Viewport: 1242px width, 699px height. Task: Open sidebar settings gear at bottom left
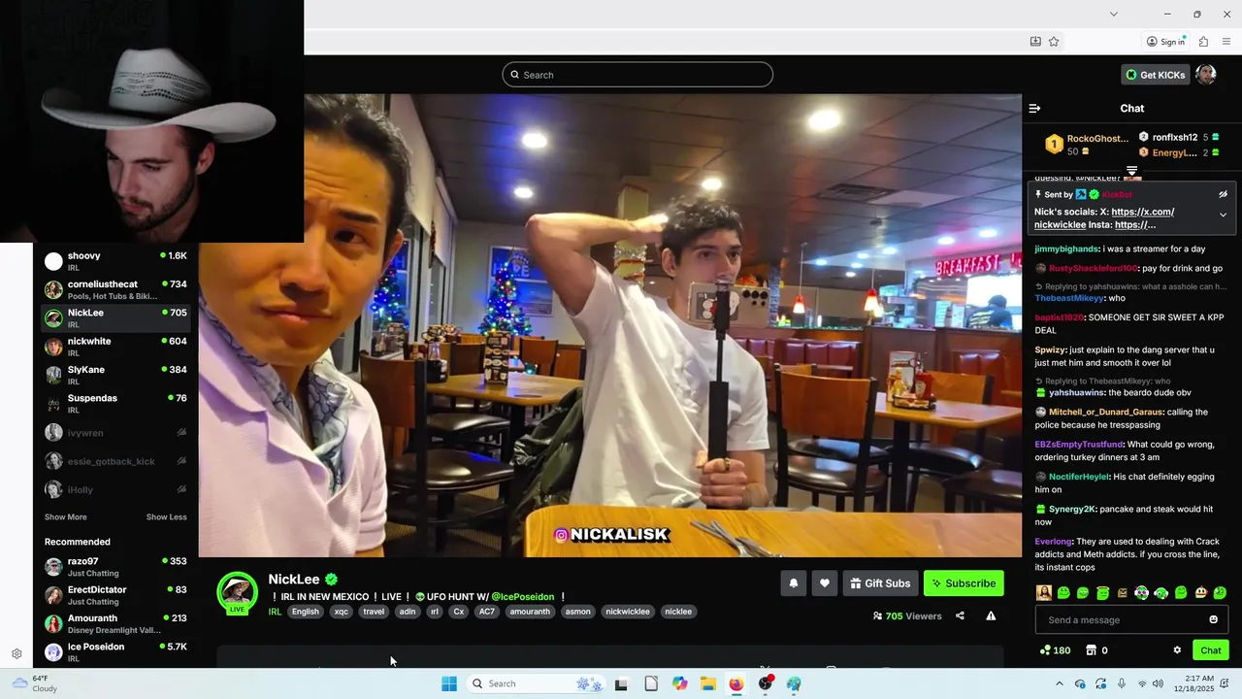pos(16,653)
